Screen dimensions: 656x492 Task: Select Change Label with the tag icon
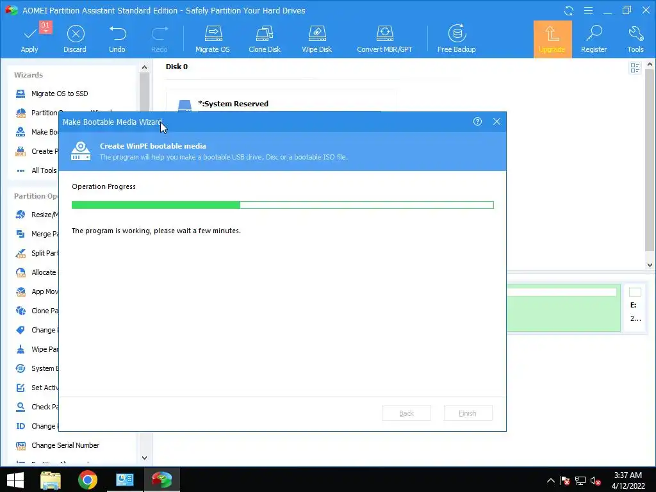37,330
